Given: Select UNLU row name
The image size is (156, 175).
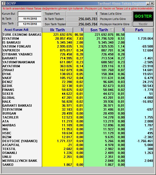Looking at the screenshot, I should (x=7, y=157).
